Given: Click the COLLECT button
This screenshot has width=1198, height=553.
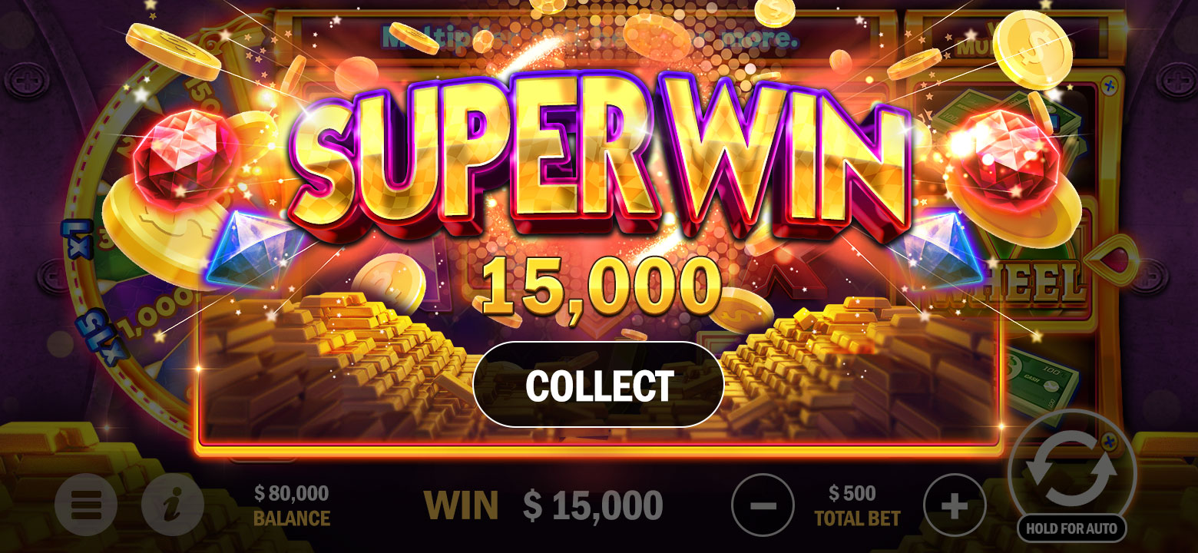Looking at the screenshot, I should click(598, 385).
